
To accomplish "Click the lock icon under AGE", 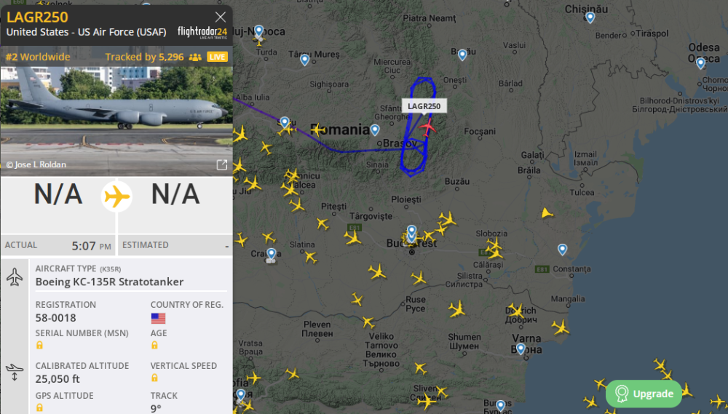I will click(x=154, y=346).
